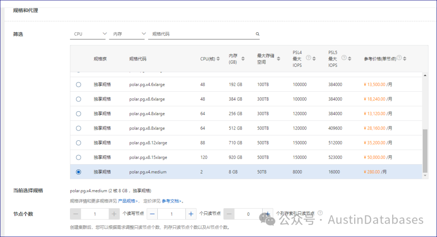This screenshot has height=237, width=437.
Task: Open the 参考文档 pricing link
Action: pos(172,201)
